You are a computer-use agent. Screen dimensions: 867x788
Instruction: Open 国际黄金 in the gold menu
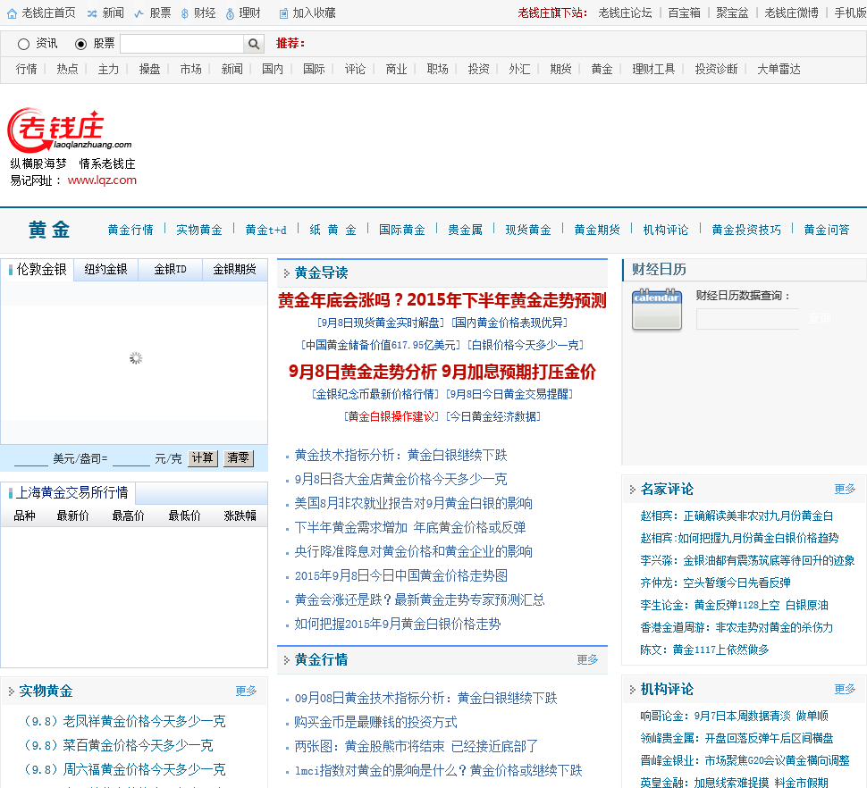[x=402, y=230]
